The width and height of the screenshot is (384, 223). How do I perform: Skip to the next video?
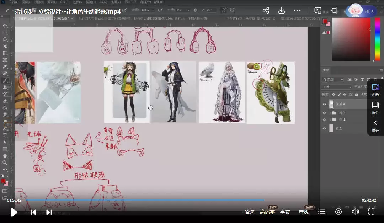(x=49, y=212)
